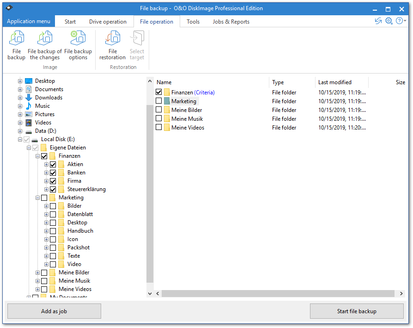Collapse the Finanzen tree node
The image size is (413, 328).
(x=37, y=156)
